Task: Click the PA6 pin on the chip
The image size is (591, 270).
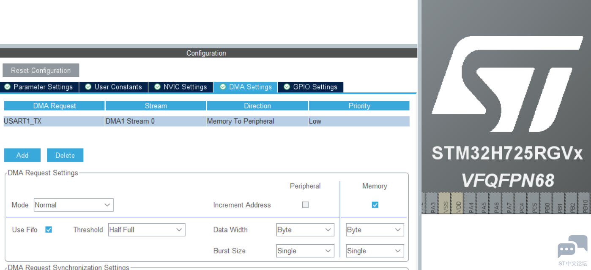Action: (496, 202)
